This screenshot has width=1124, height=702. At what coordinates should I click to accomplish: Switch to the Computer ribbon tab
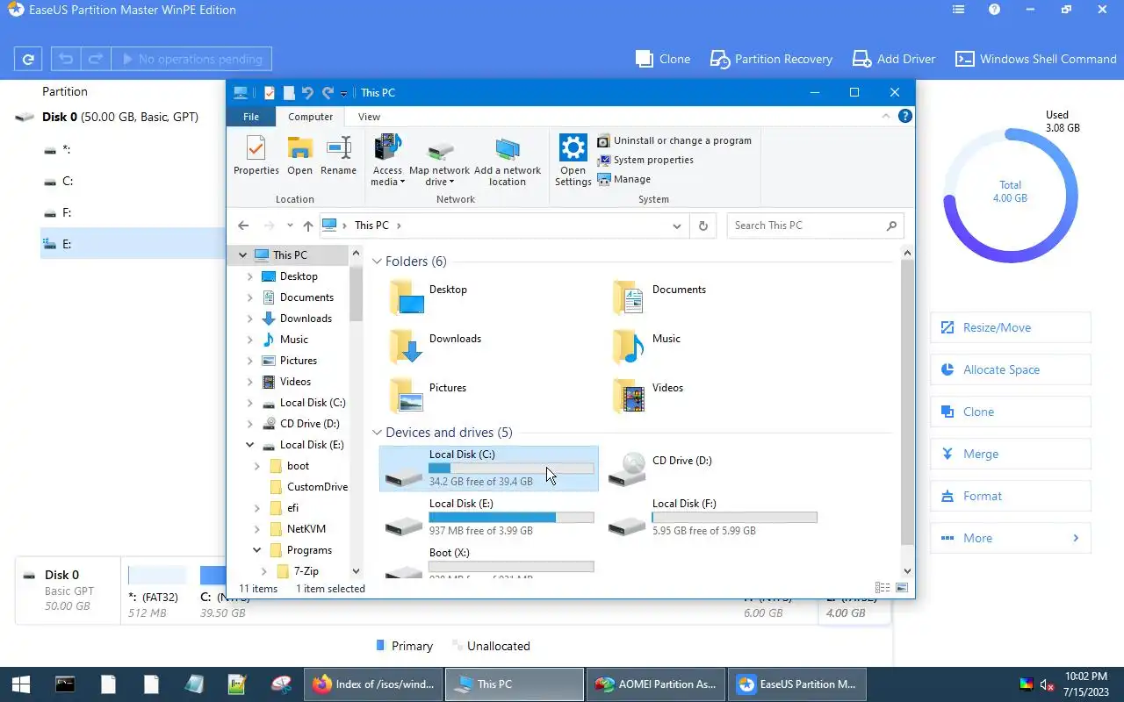point(311,117)
